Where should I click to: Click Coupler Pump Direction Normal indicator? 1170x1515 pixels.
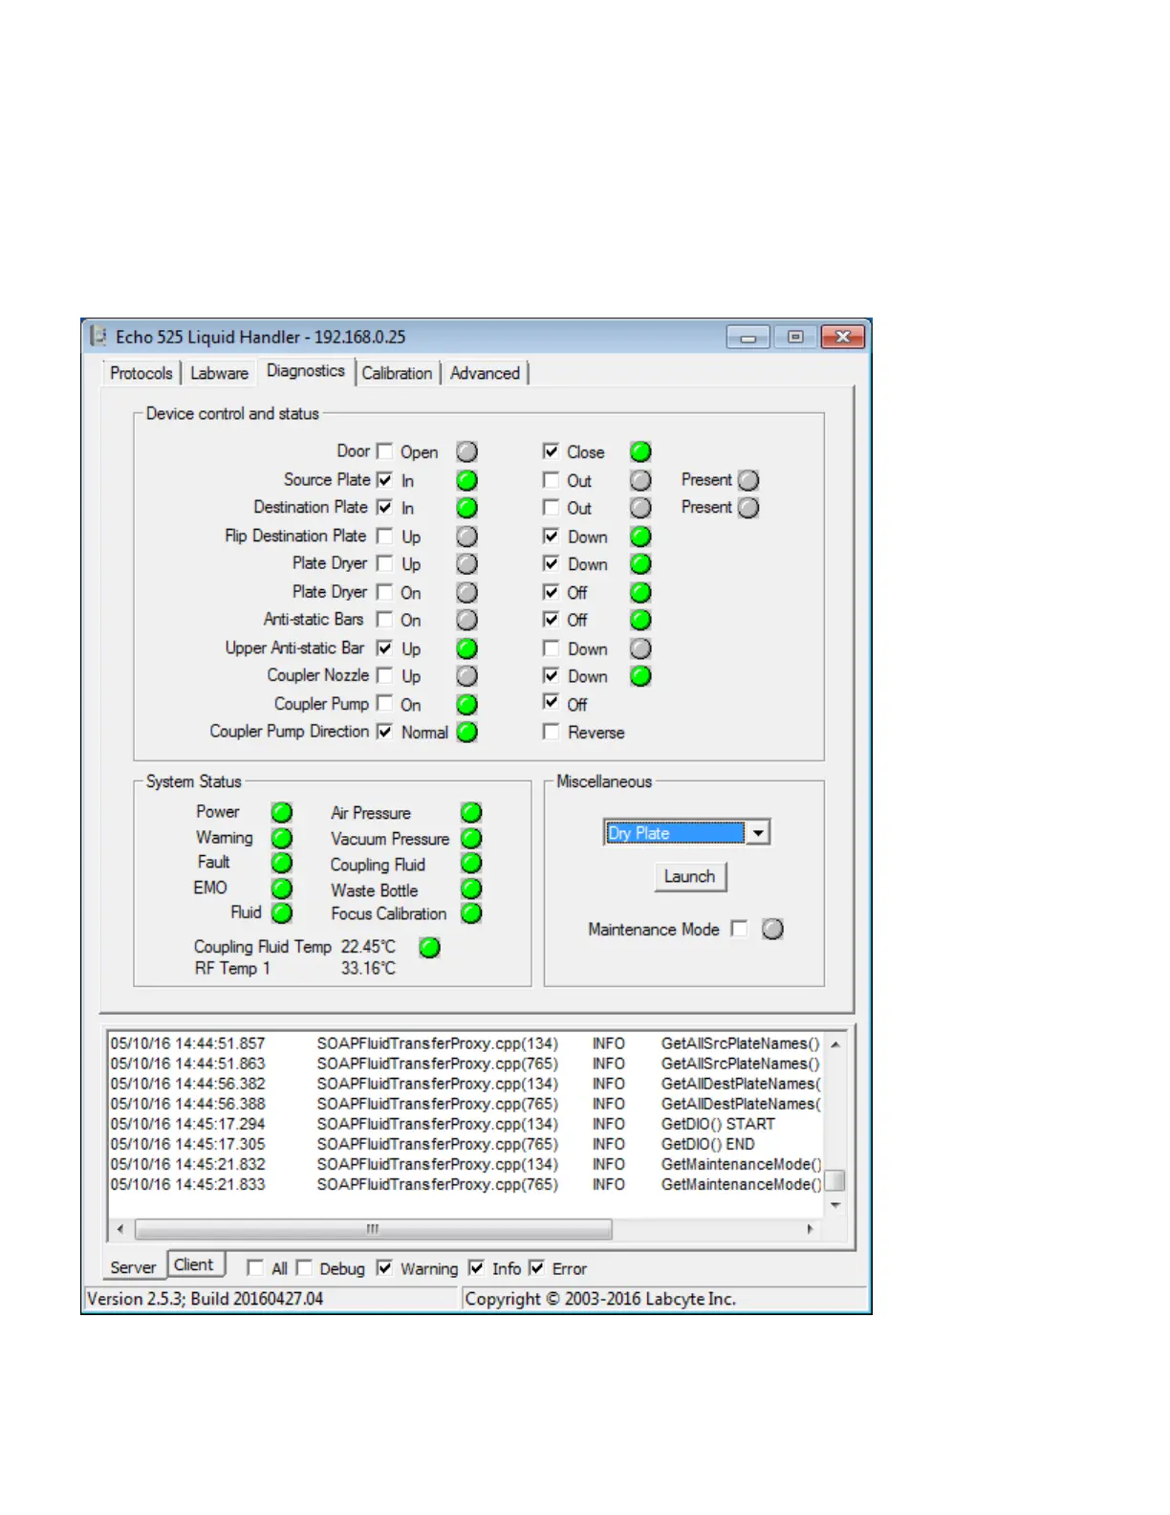(466, 733)
